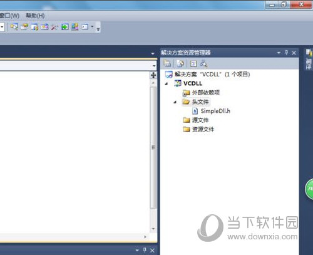The width and height of the screenshot is (313, 255).
Task: Select the 资源文件 folder
Action: [x=203, y=129]
